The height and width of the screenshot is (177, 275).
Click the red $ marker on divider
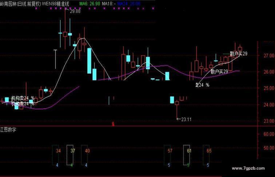coord(113,124)
